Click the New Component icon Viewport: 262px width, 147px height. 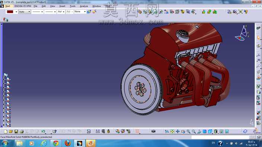[140, 12]
